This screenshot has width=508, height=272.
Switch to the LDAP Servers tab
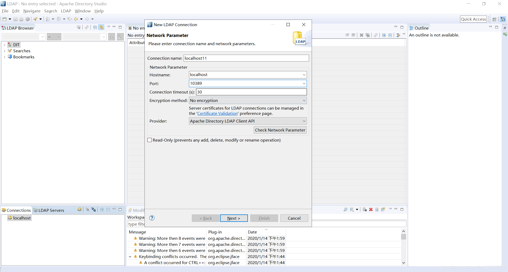(49, 210)
